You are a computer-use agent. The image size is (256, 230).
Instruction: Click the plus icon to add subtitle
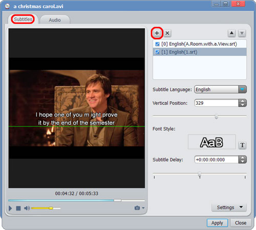157,33
